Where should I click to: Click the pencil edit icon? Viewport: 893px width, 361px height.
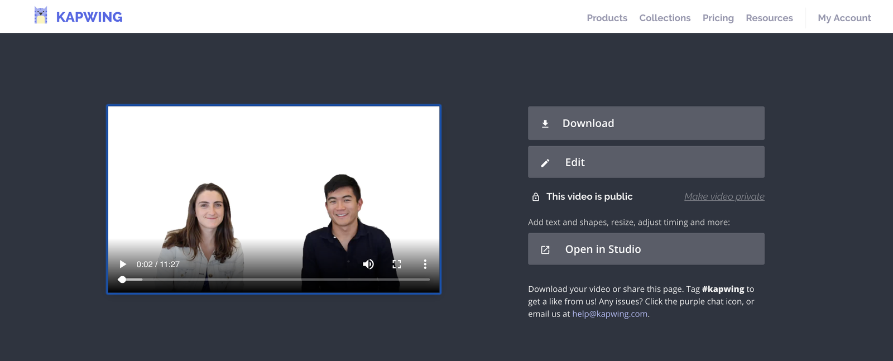tap(545, 163)
